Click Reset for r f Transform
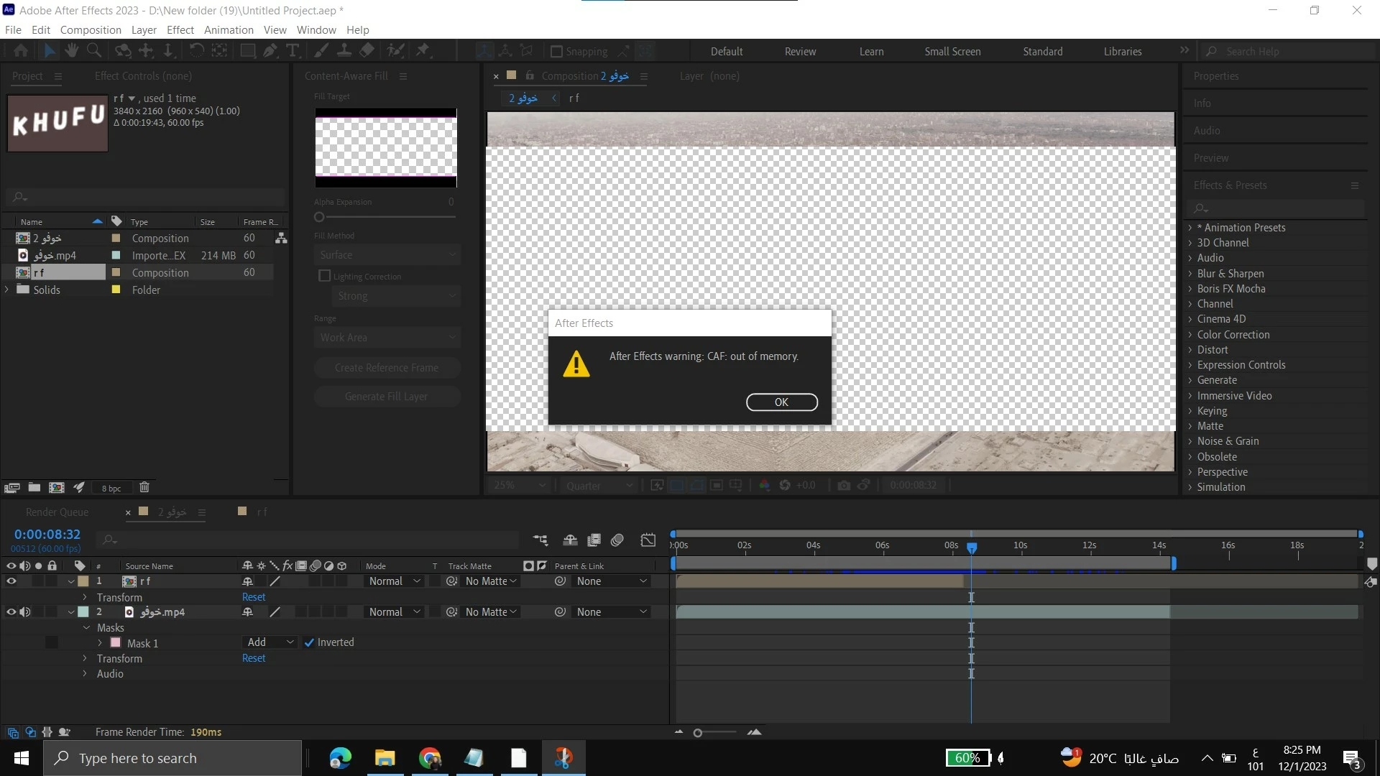Image resolution: width=1380 pixels, height=776 pixels. (x=253, y=597)
